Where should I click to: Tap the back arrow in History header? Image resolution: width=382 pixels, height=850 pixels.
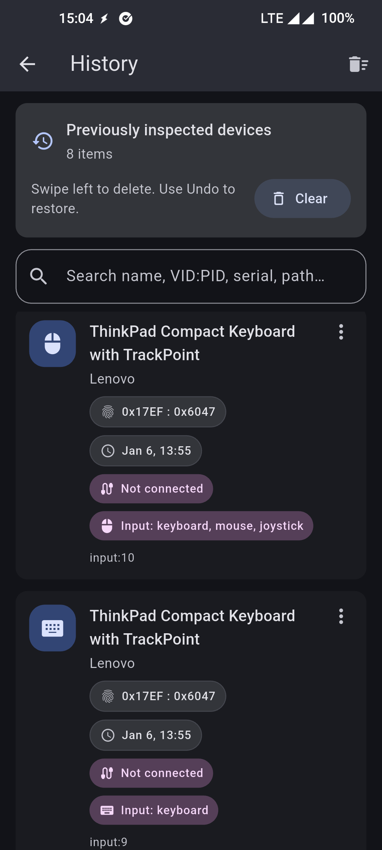point(27,64)
